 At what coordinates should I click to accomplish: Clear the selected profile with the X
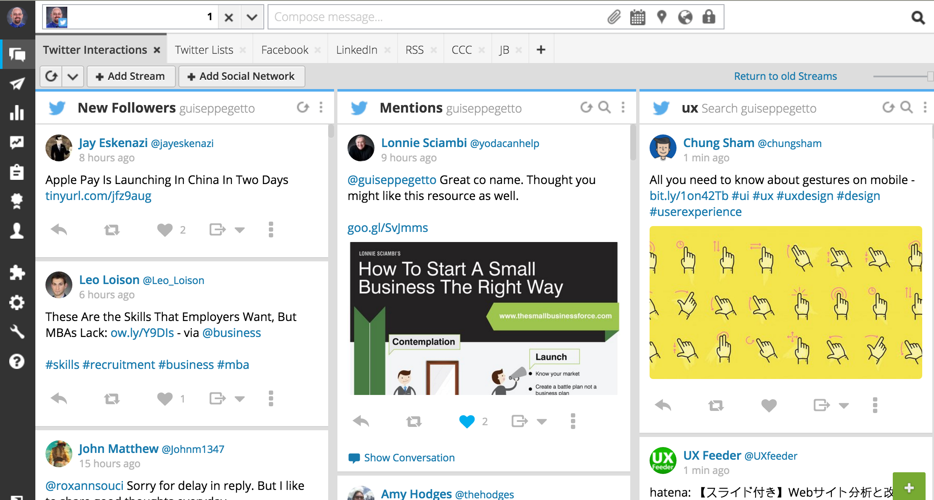coord(229,17)
